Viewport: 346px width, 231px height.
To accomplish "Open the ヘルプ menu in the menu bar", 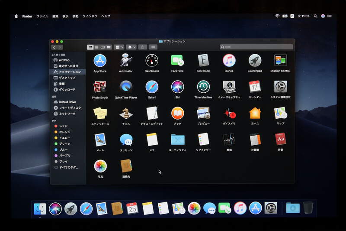I will (106, 16).
